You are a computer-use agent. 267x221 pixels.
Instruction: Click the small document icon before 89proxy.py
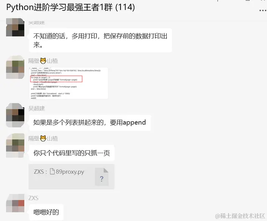(x=52, y=171)
